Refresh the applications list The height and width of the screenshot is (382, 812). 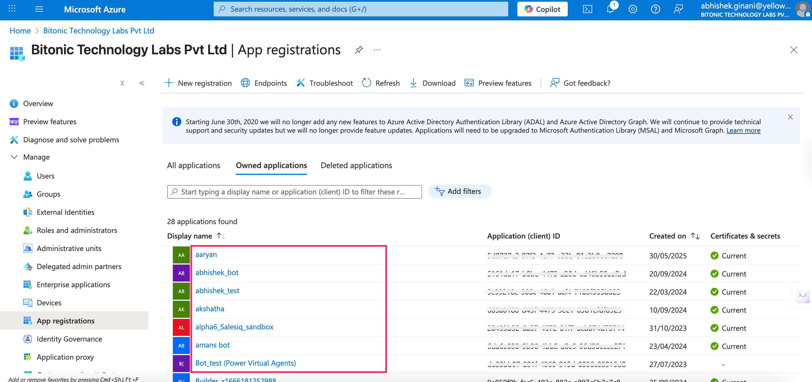pos(381,83)
